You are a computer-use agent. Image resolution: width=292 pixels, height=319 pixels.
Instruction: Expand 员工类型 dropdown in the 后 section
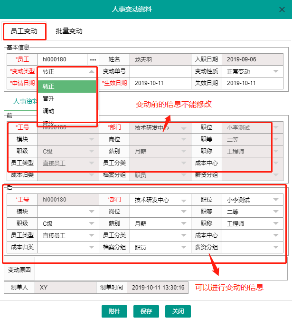pyautogui.click(x=92, y=236)
